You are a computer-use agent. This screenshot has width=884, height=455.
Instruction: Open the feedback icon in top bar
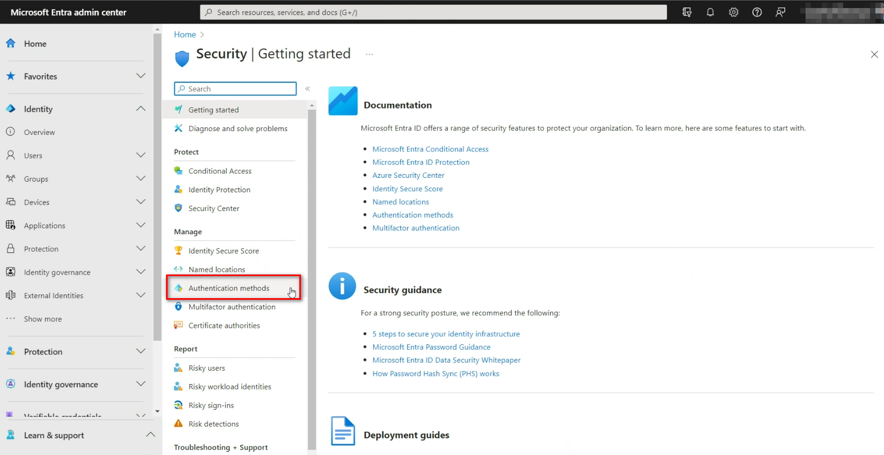pos(780,12)
